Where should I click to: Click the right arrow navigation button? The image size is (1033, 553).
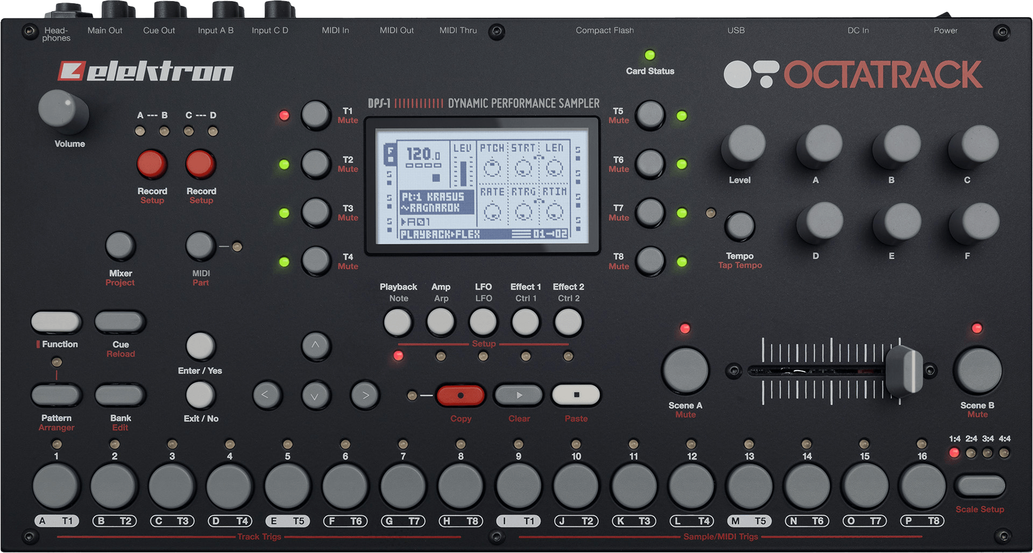[365, 395]
